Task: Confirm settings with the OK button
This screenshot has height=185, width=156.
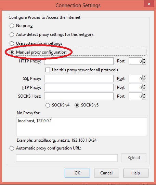Action: (77, 173)
